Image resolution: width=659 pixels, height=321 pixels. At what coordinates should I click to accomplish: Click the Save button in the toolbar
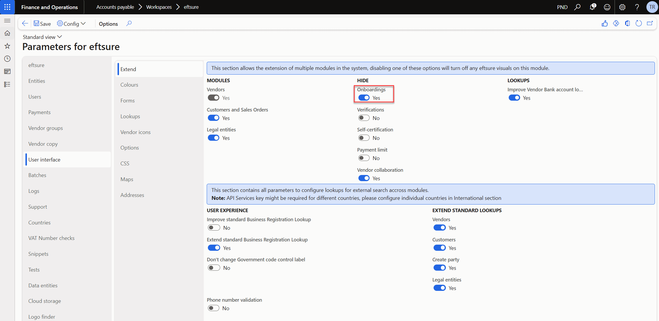[42, 24]
